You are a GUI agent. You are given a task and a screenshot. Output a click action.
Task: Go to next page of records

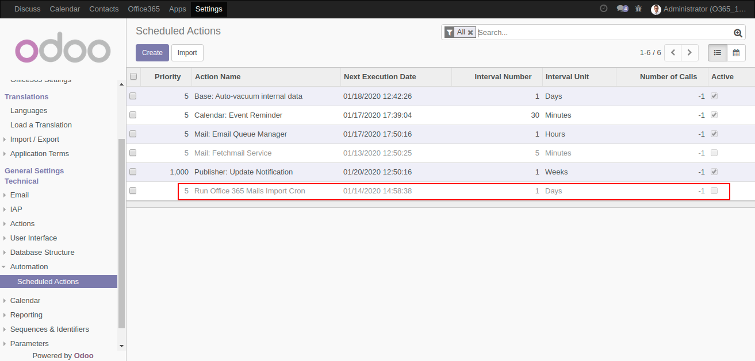point(689,53)
